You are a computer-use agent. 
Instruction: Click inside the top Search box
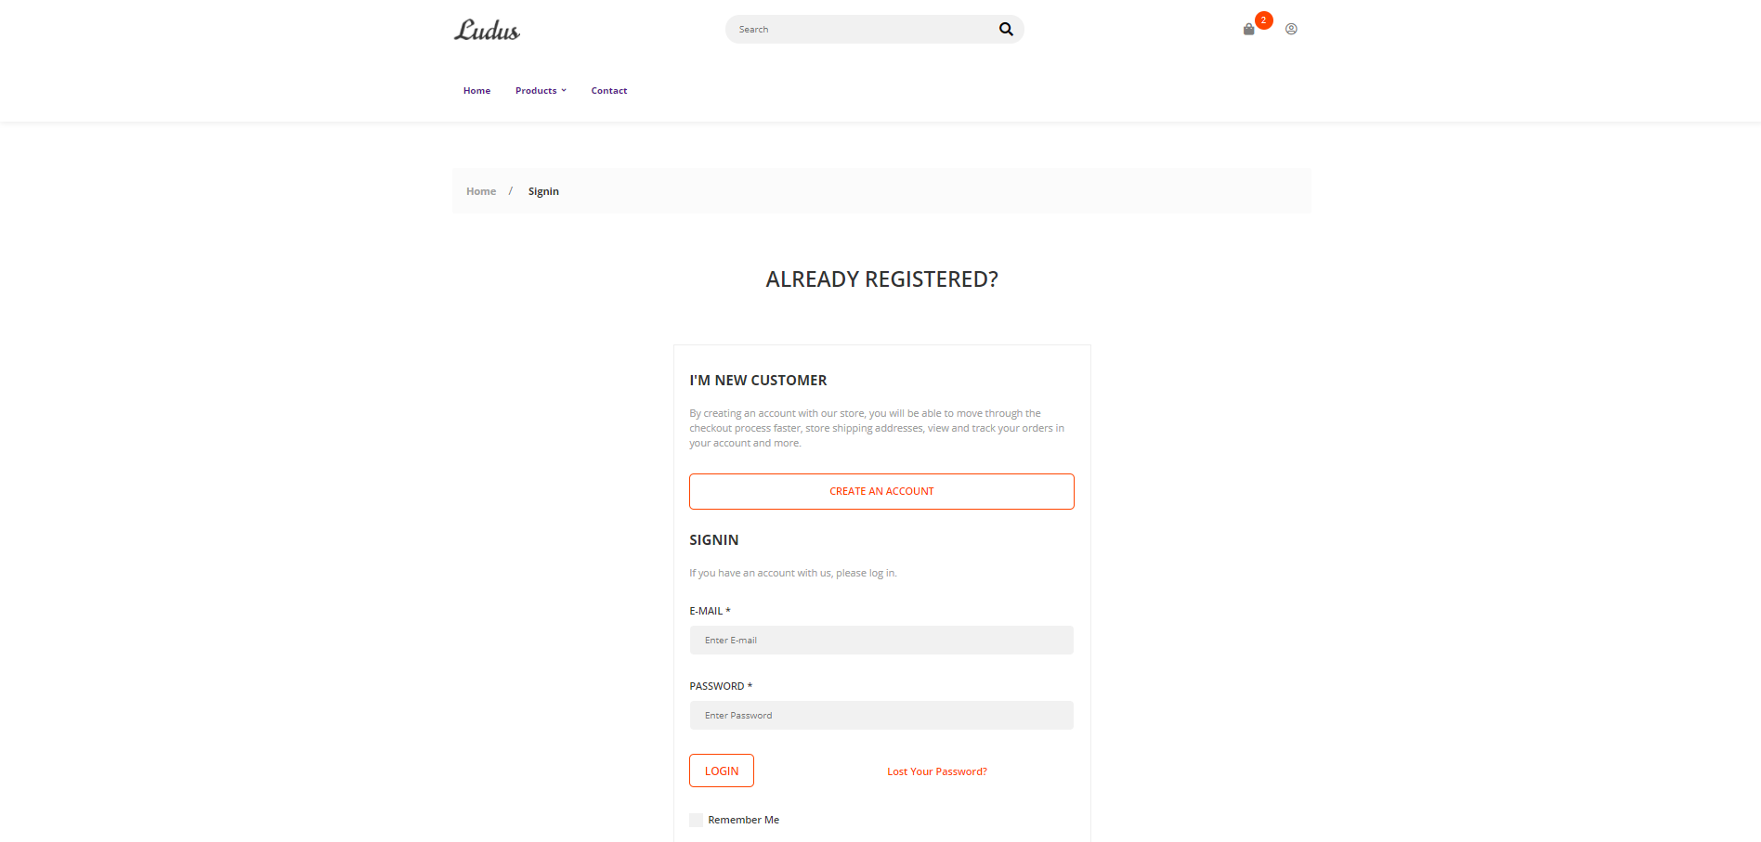[864, 30]
